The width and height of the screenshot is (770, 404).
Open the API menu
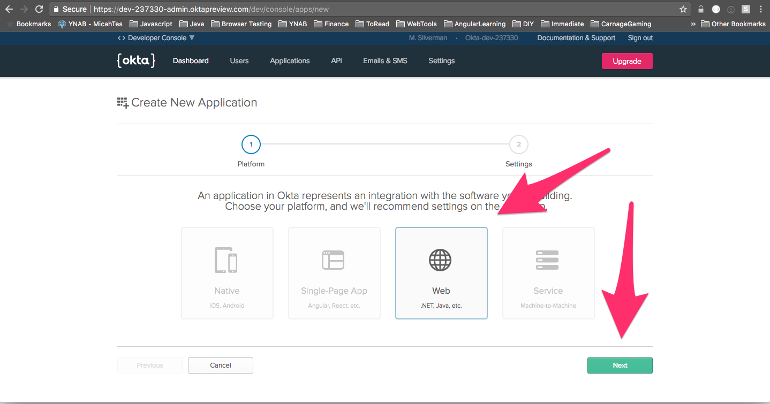(336, 60)
